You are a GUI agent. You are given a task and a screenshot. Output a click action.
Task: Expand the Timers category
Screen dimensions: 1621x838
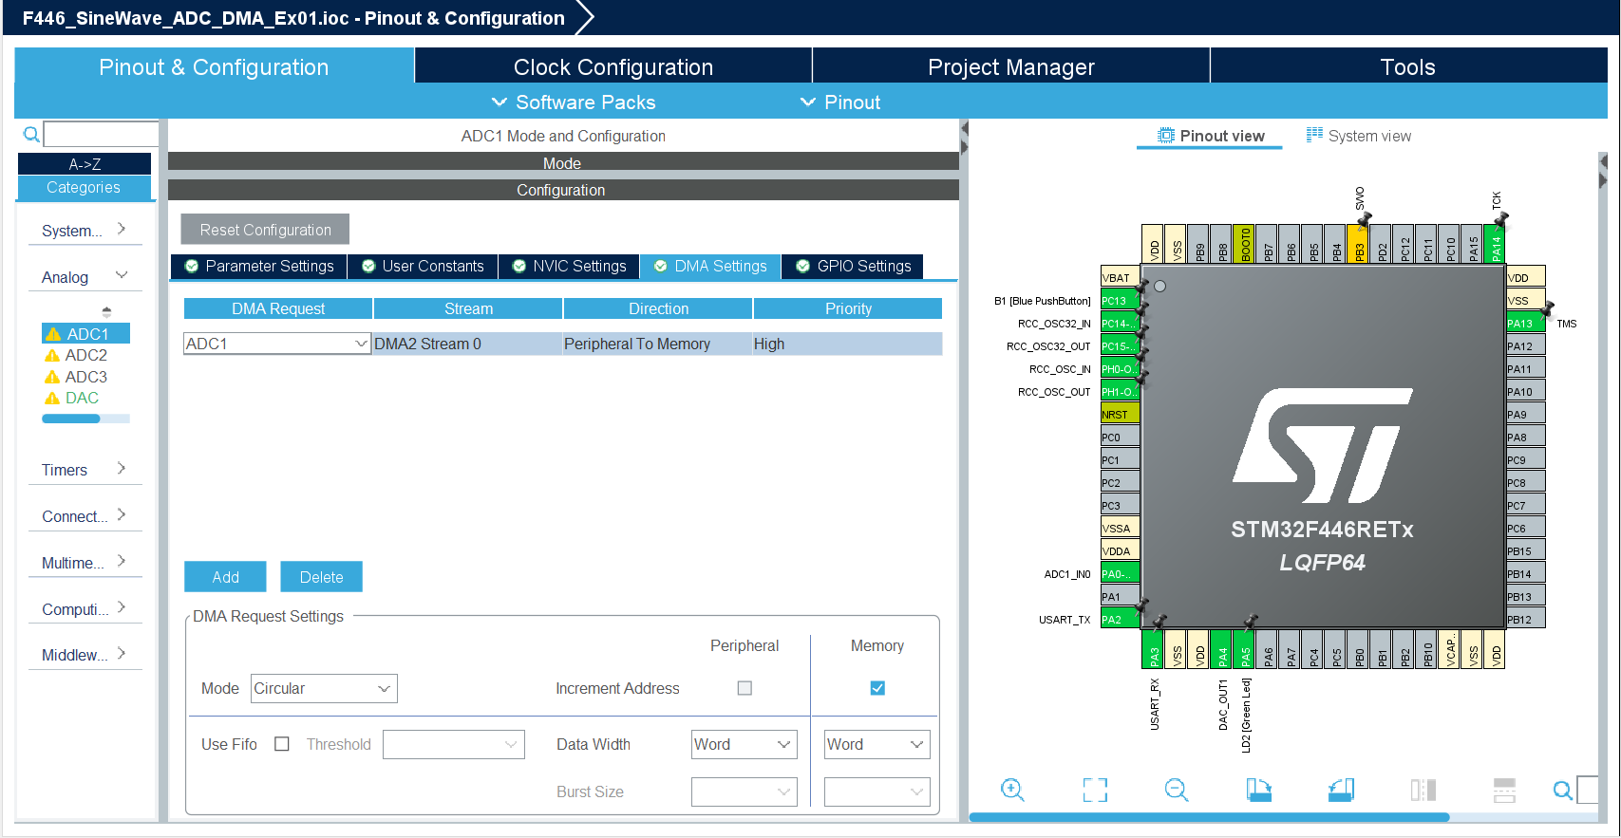coord(85,469)
